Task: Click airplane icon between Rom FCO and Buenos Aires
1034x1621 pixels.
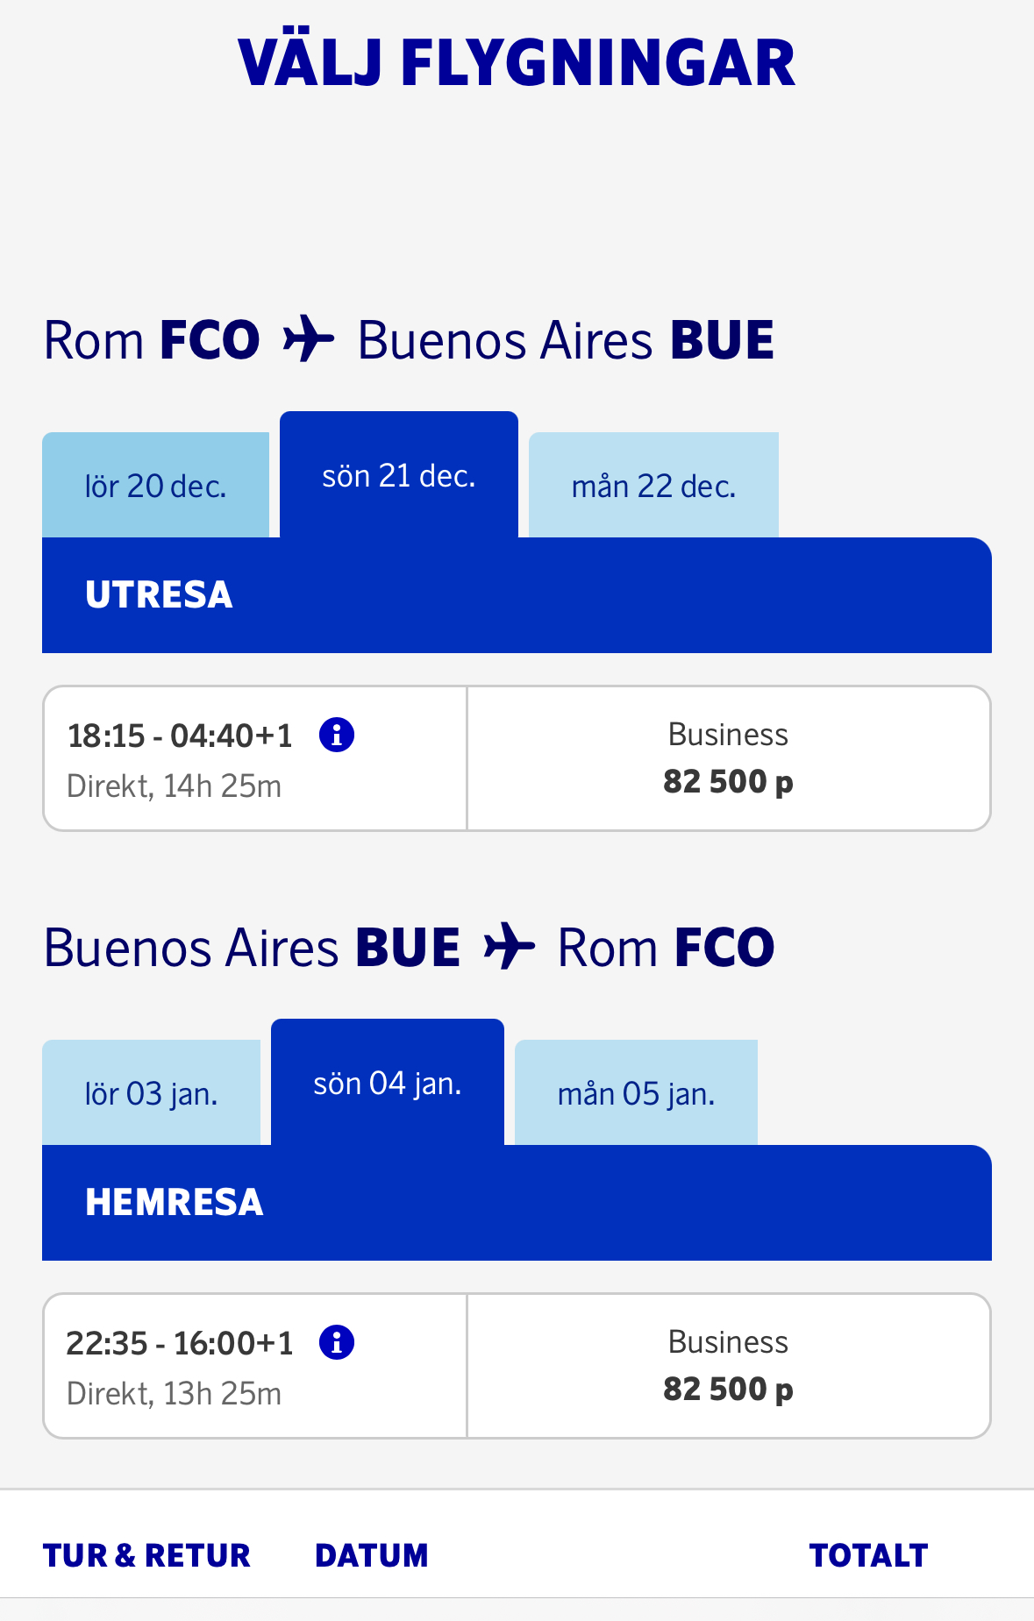Action: (309, 340)
